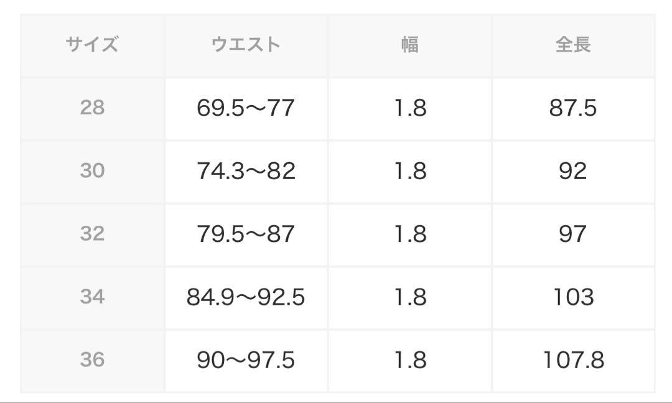
Task: Click waist value 90～97.5
Action: [246, 359]
